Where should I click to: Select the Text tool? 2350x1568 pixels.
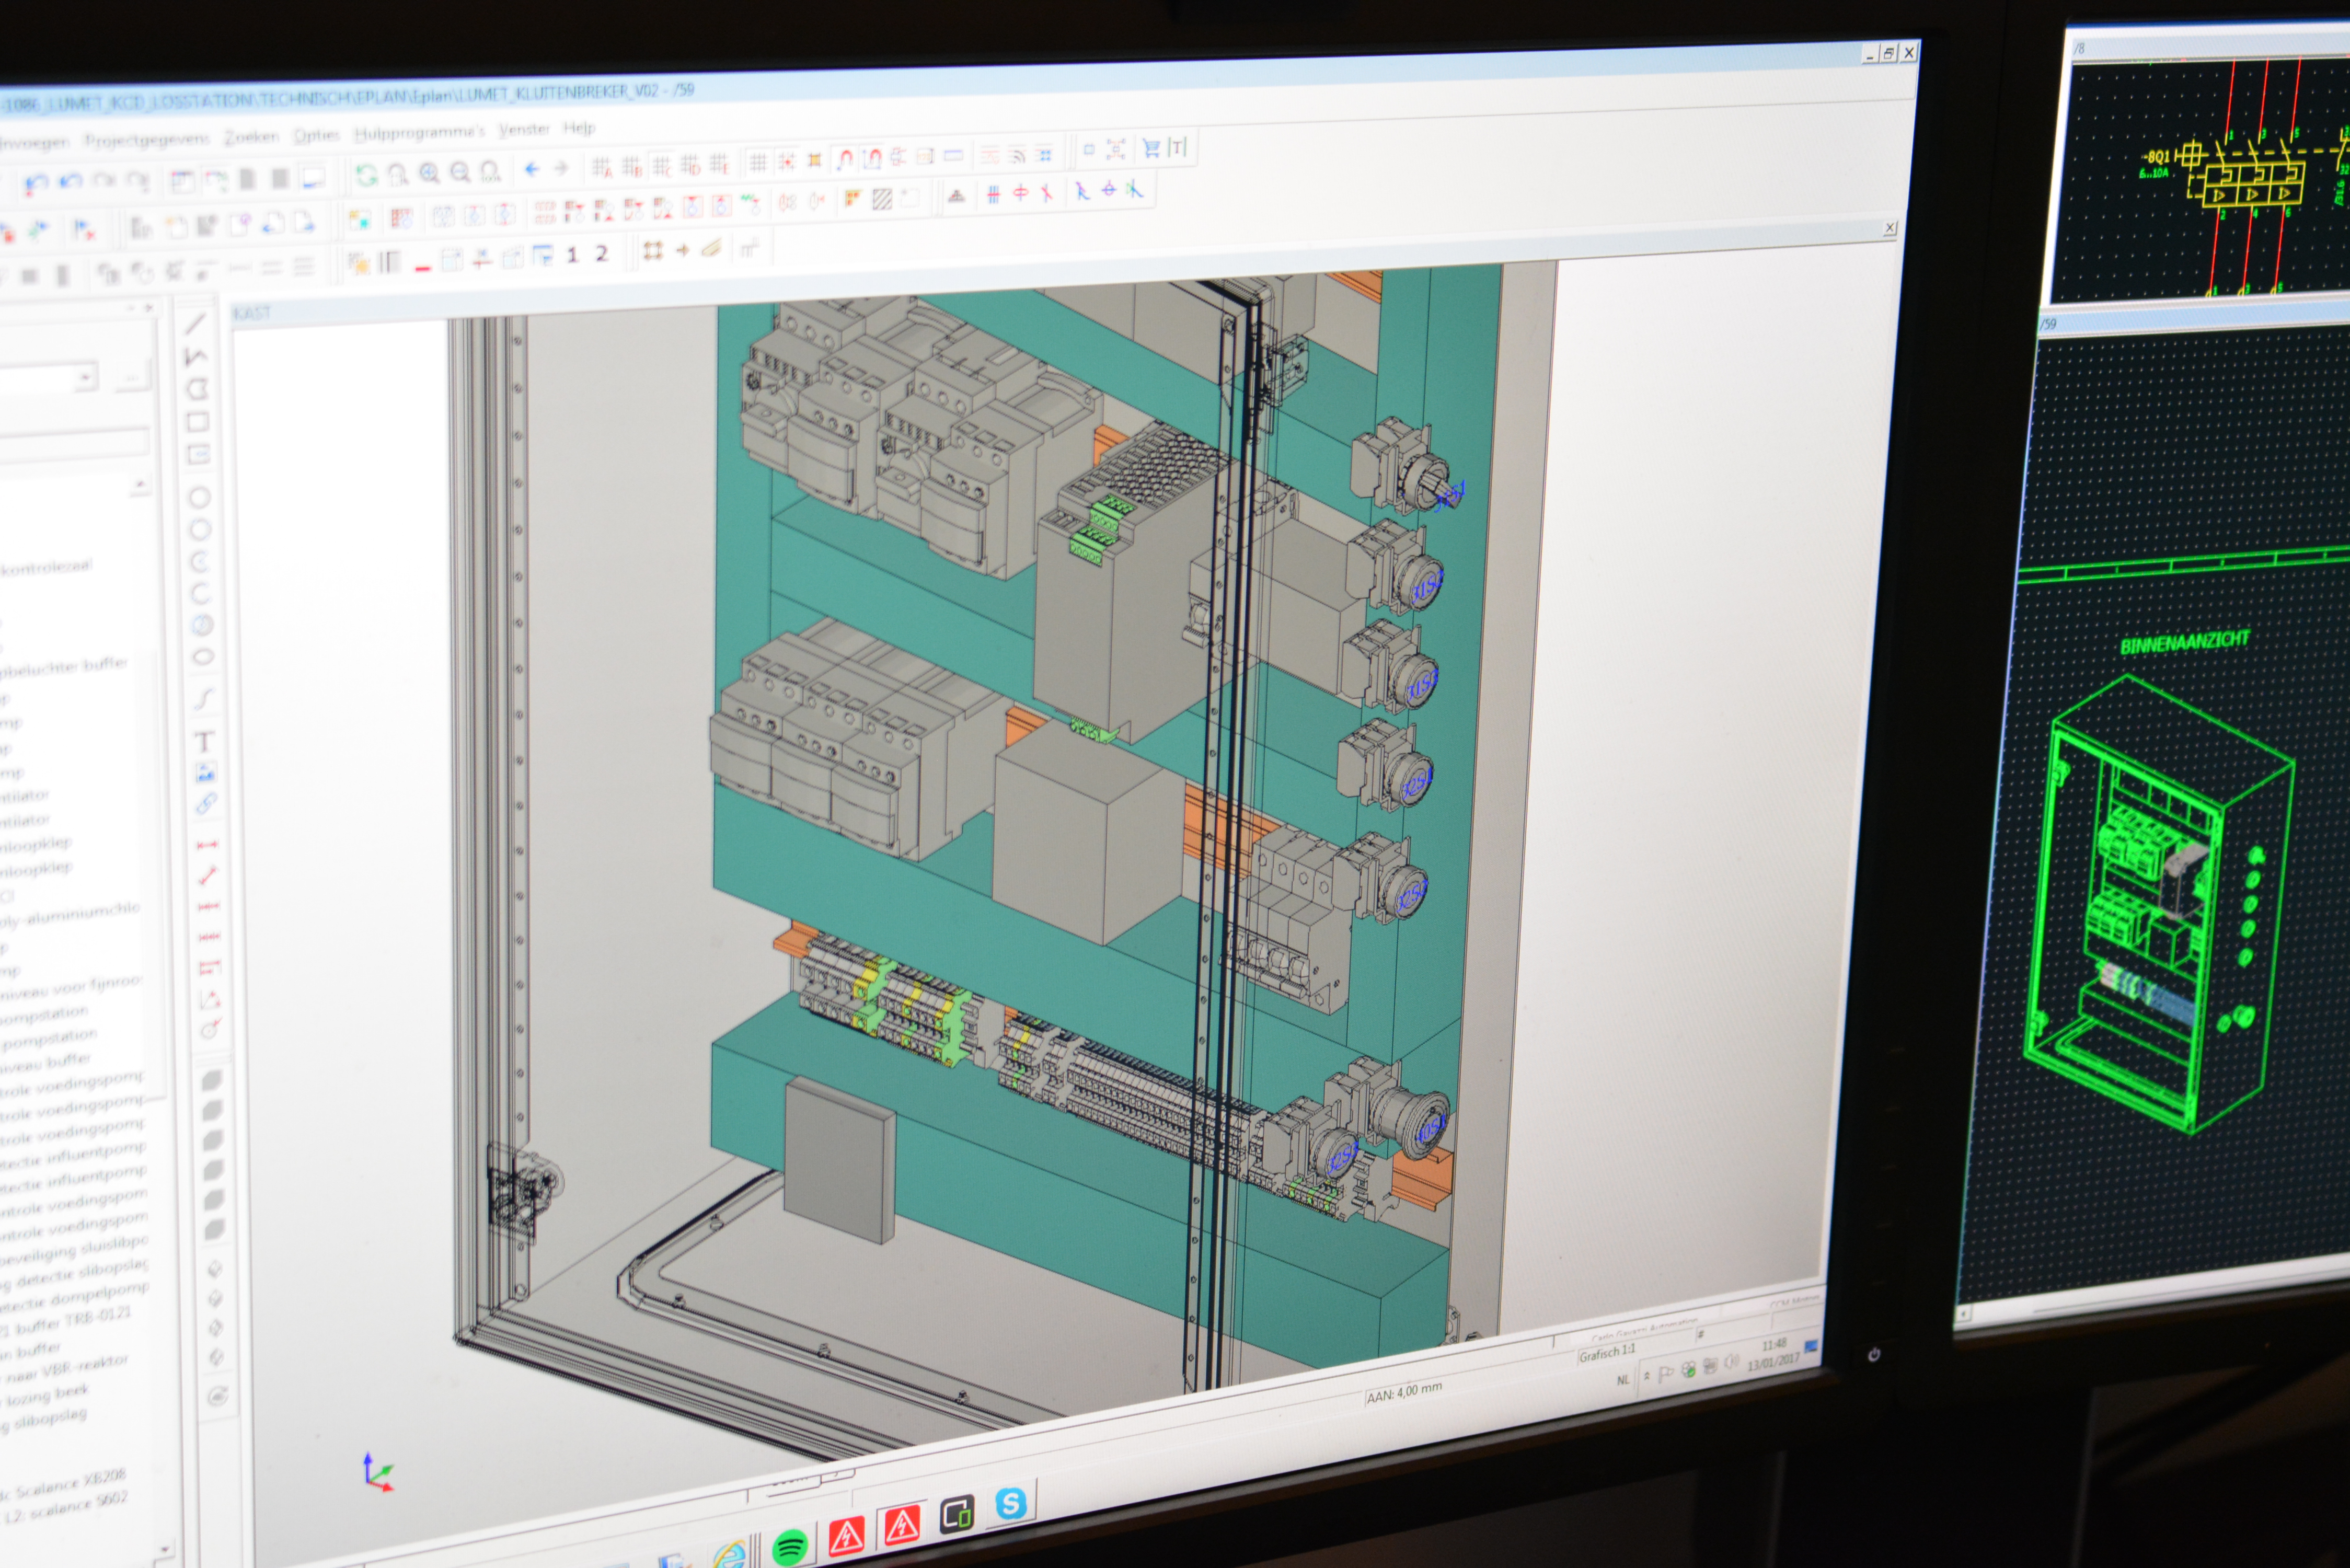(x=204, y=741)
